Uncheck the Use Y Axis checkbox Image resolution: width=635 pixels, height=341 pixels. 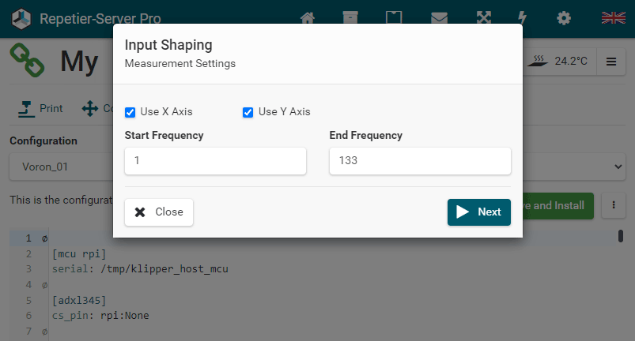tap(248, 112)
